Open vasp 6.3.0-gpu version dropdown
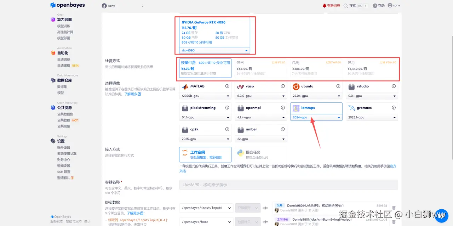 pyautogui.click(x=261, y=96)
